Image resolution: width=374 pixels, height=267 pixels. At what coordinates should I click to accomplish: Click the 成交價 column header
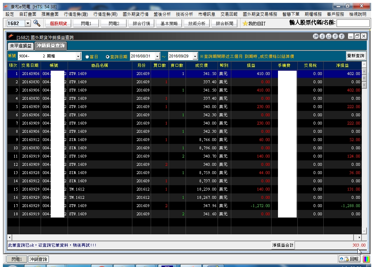point(201,65)
